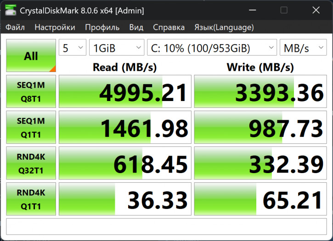The width and height of the screenshot is (333, 241).
Task: Expand the 1GiB test size dropdown
Action: (x=117, y=47)
